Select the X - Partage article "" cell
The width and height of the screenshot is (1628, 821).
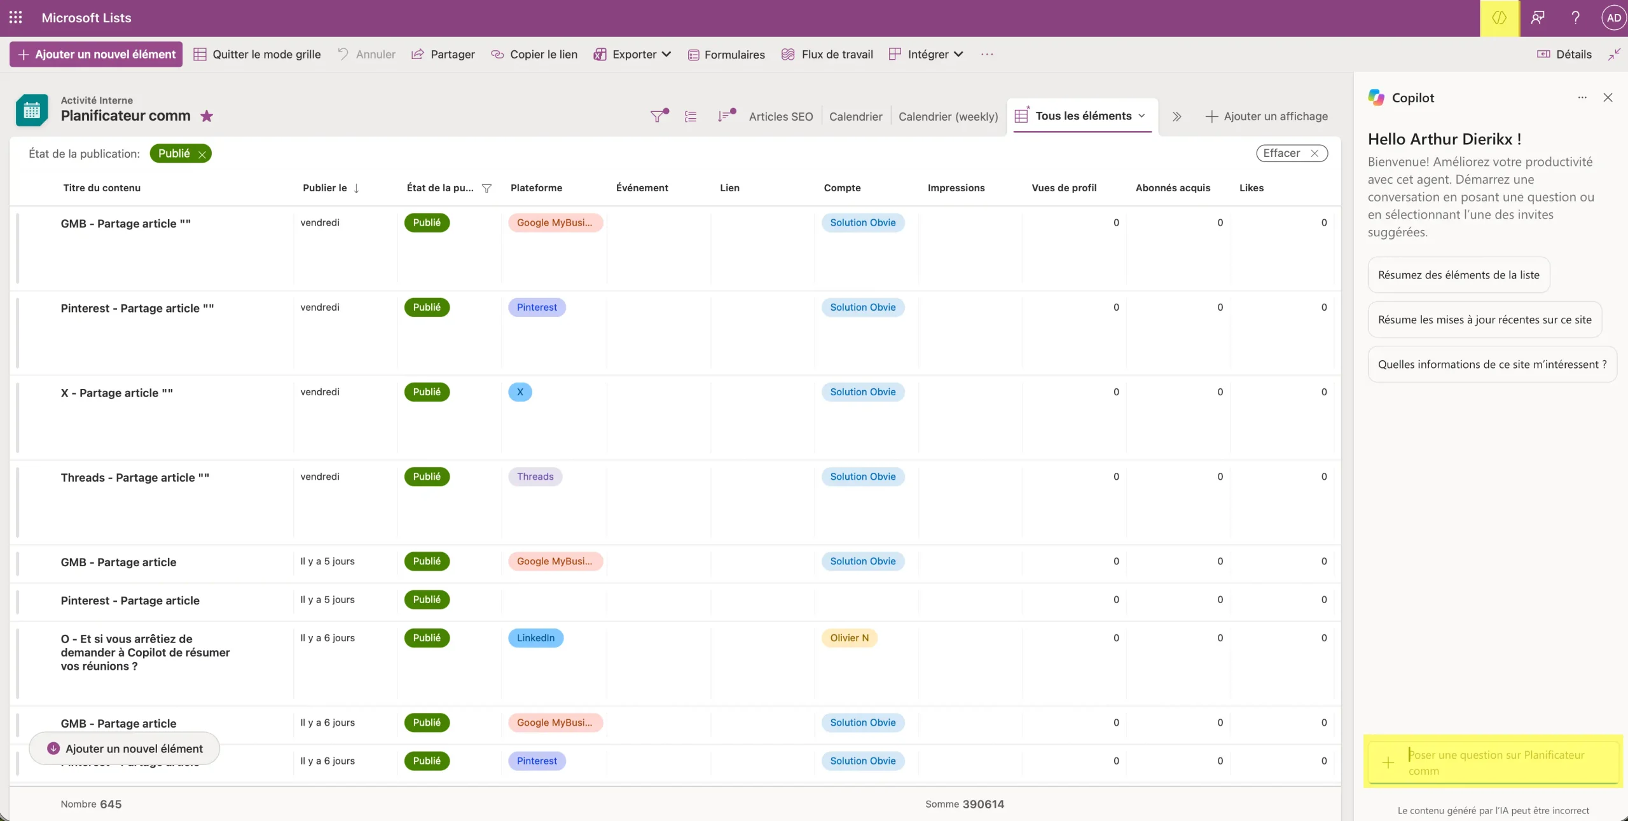[x=116, y=393]
